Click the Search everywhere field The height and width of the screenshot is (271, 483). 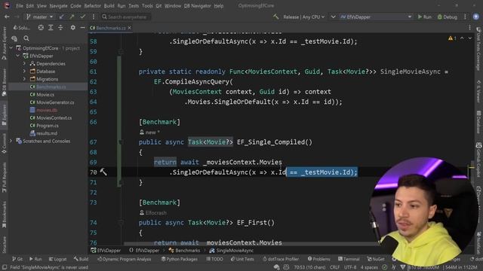click(x=125, y=17)
